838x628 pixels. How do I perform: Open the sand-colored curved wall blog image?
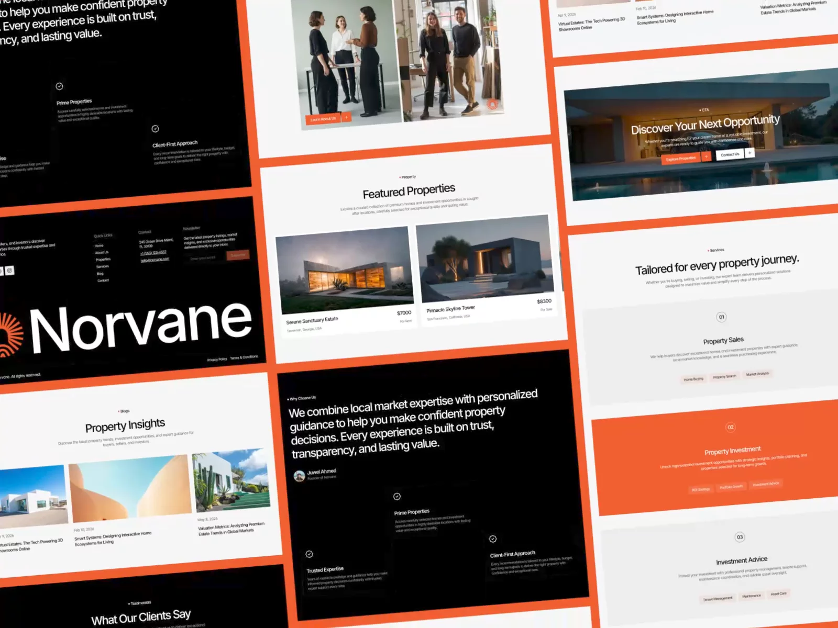tap(130, 490)
